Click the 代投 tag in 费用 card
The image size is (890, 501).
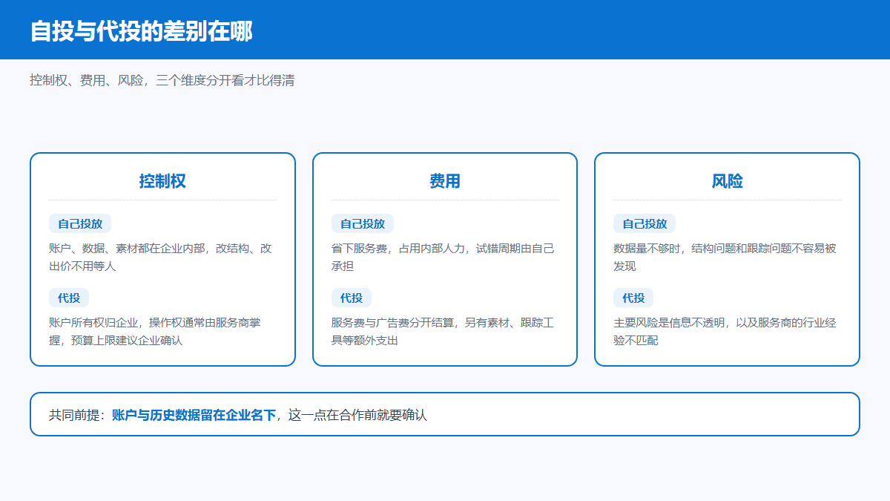(x=352, y=298)
